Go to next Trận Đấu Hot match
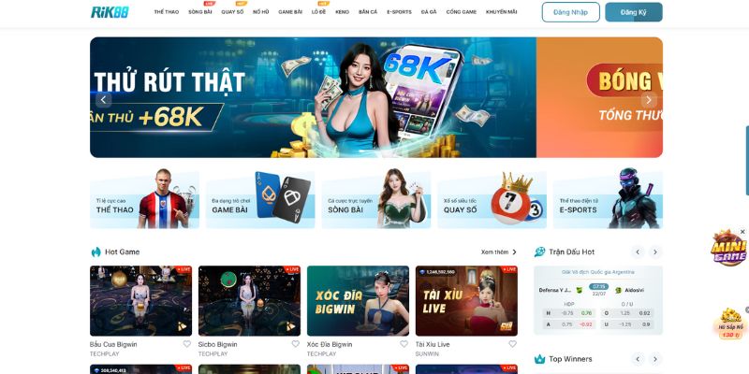The height and width of the screenshot is (374, 749). click(x=655, y=252)
